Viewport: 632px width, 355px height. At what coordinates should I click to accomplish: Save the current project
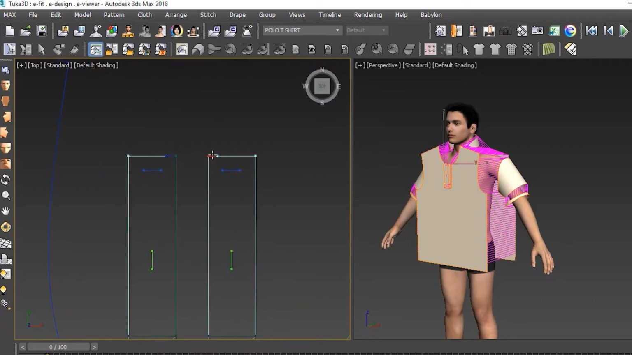pos(42,31)
